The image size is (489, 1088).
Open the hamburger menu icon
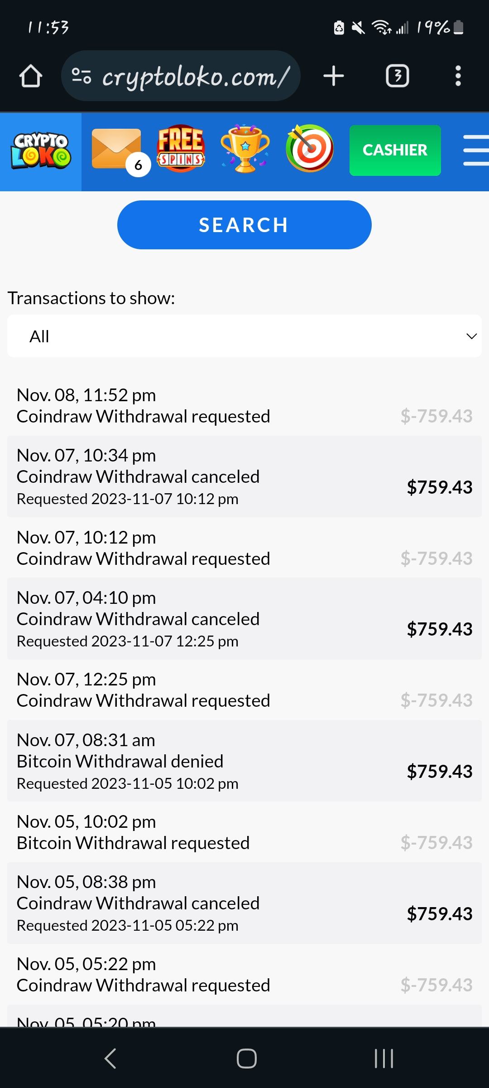(x=475, y=150)
